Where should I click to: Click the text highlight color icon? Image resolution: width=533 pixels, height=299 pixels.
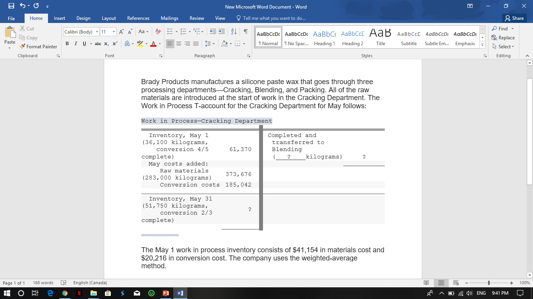(x=140, y=44)
